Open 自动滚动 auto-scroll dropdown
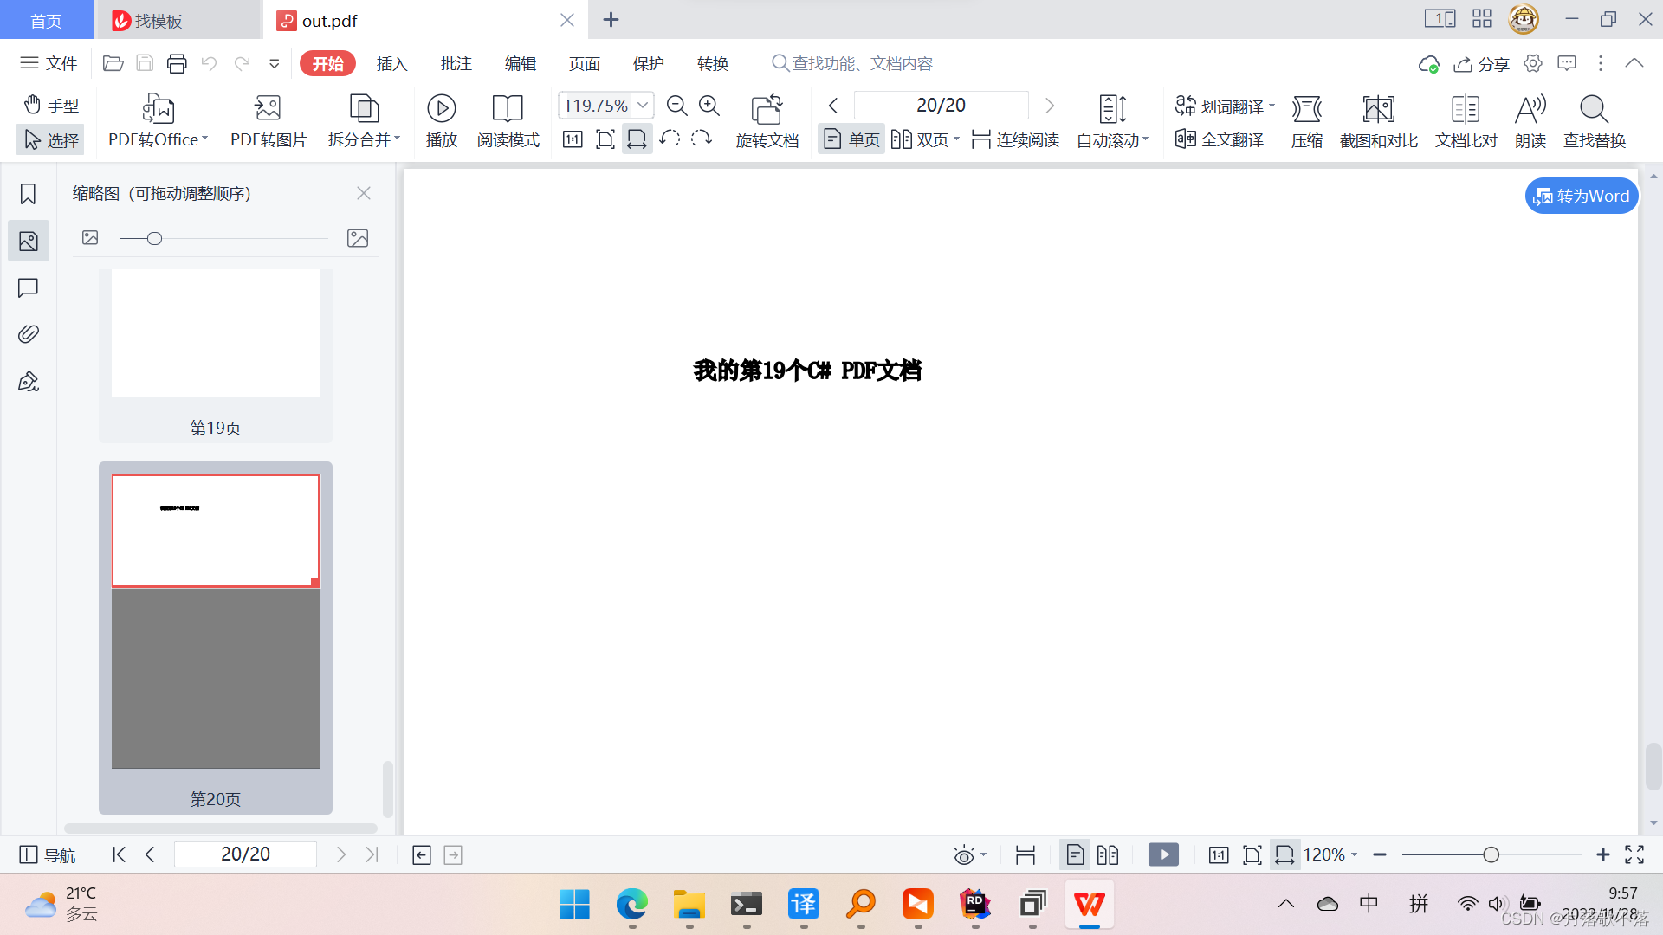Screen dimensions: 1663x935 tap(1112, 121)
